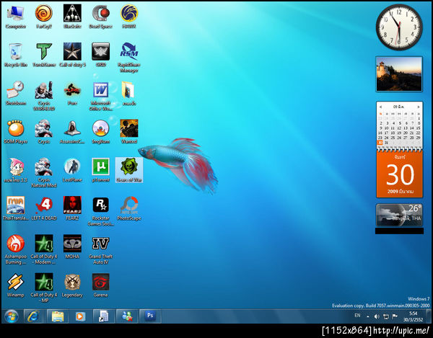
Task: Open Windows Media Player taskbar button
Action: [x=80, y=316]
